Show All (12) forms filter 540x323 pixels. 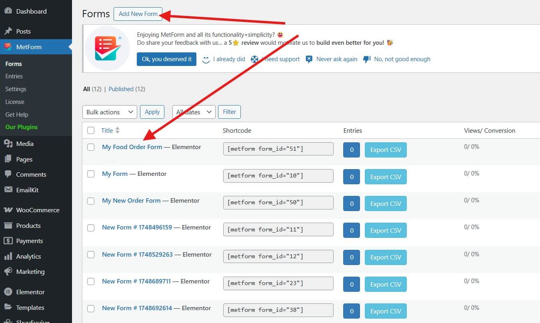[x=92, y=89]
